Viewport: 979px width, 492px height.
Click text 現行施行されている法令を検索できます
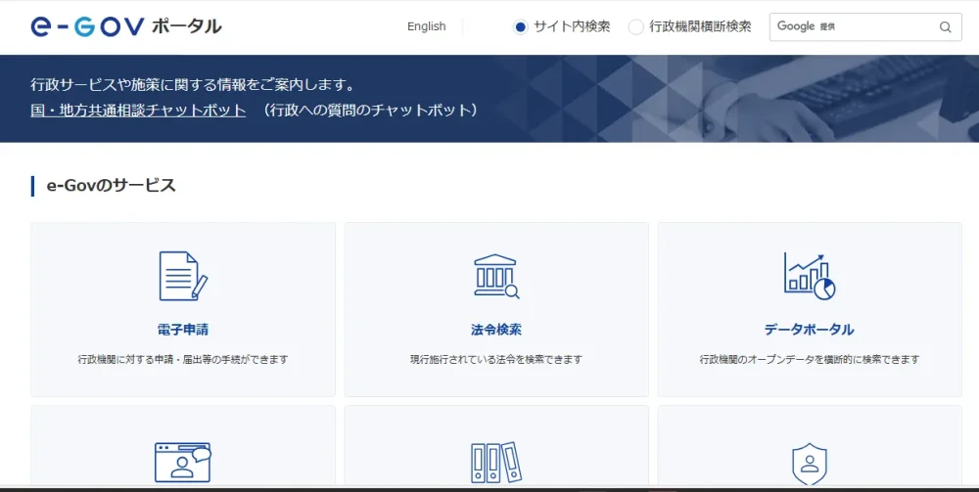(496, 359)
